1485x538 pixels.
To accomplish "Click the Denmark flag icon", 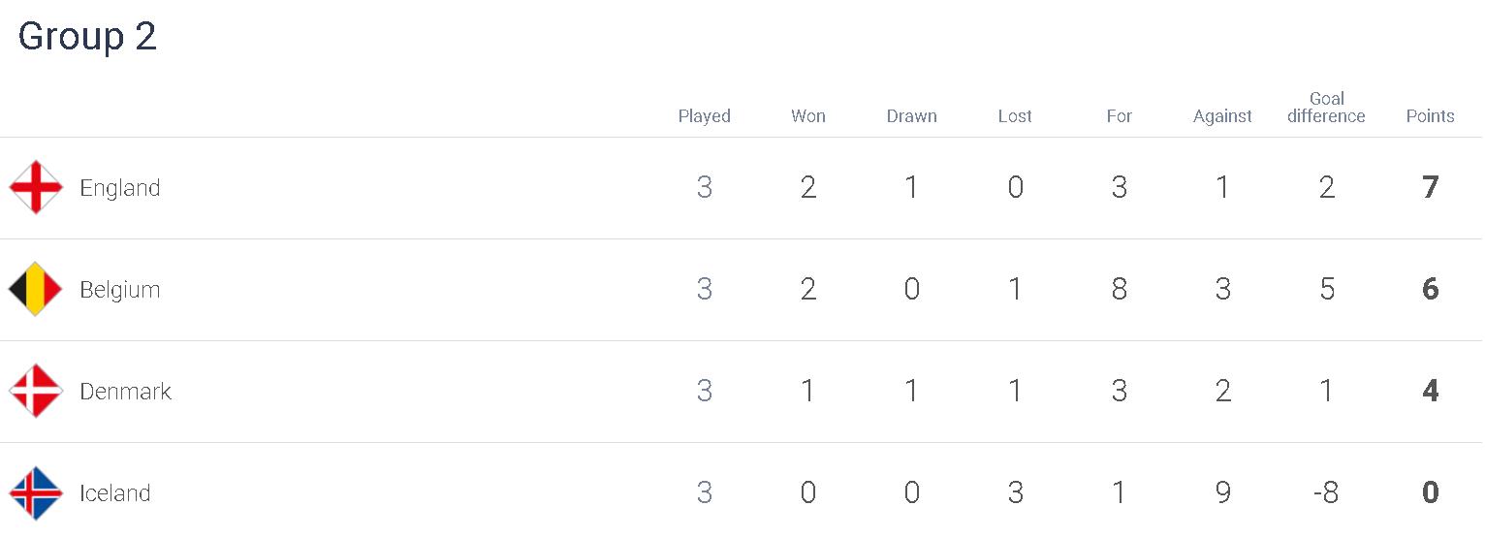I will [x=36, y=391].
